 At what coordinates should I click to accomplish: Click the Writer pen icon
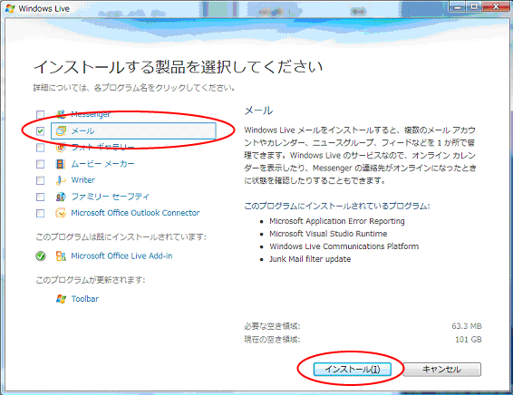[61, 180]
